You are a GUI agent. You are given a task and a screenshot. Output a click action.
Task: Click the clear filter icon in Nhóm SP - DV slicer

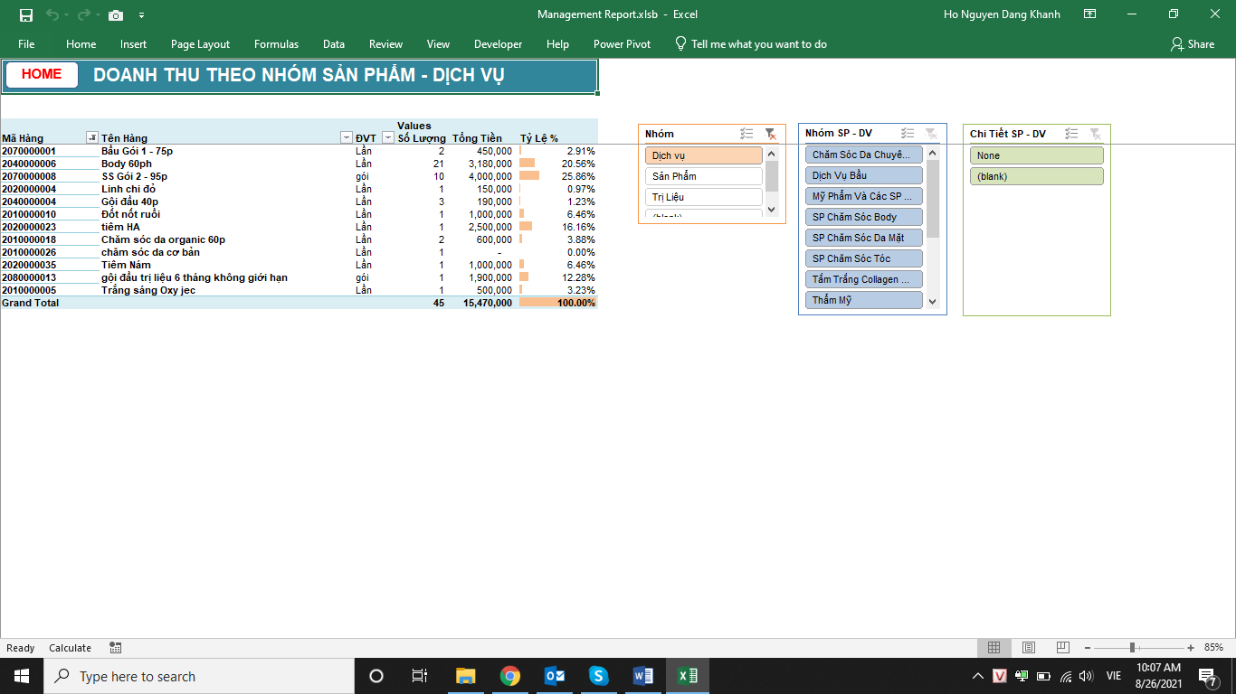point(931,133)
